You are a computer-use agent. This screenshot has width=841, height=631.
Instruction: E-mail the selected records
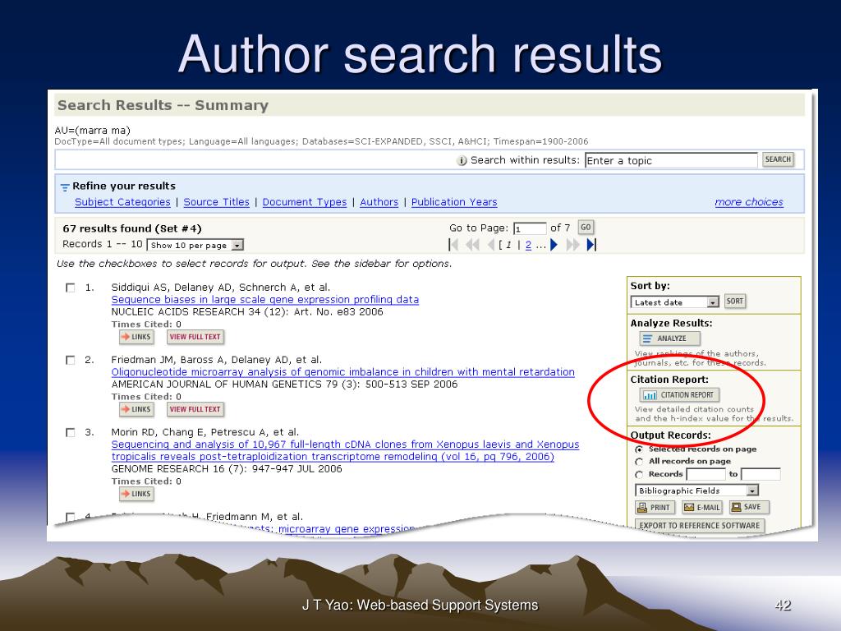[702, 508]
